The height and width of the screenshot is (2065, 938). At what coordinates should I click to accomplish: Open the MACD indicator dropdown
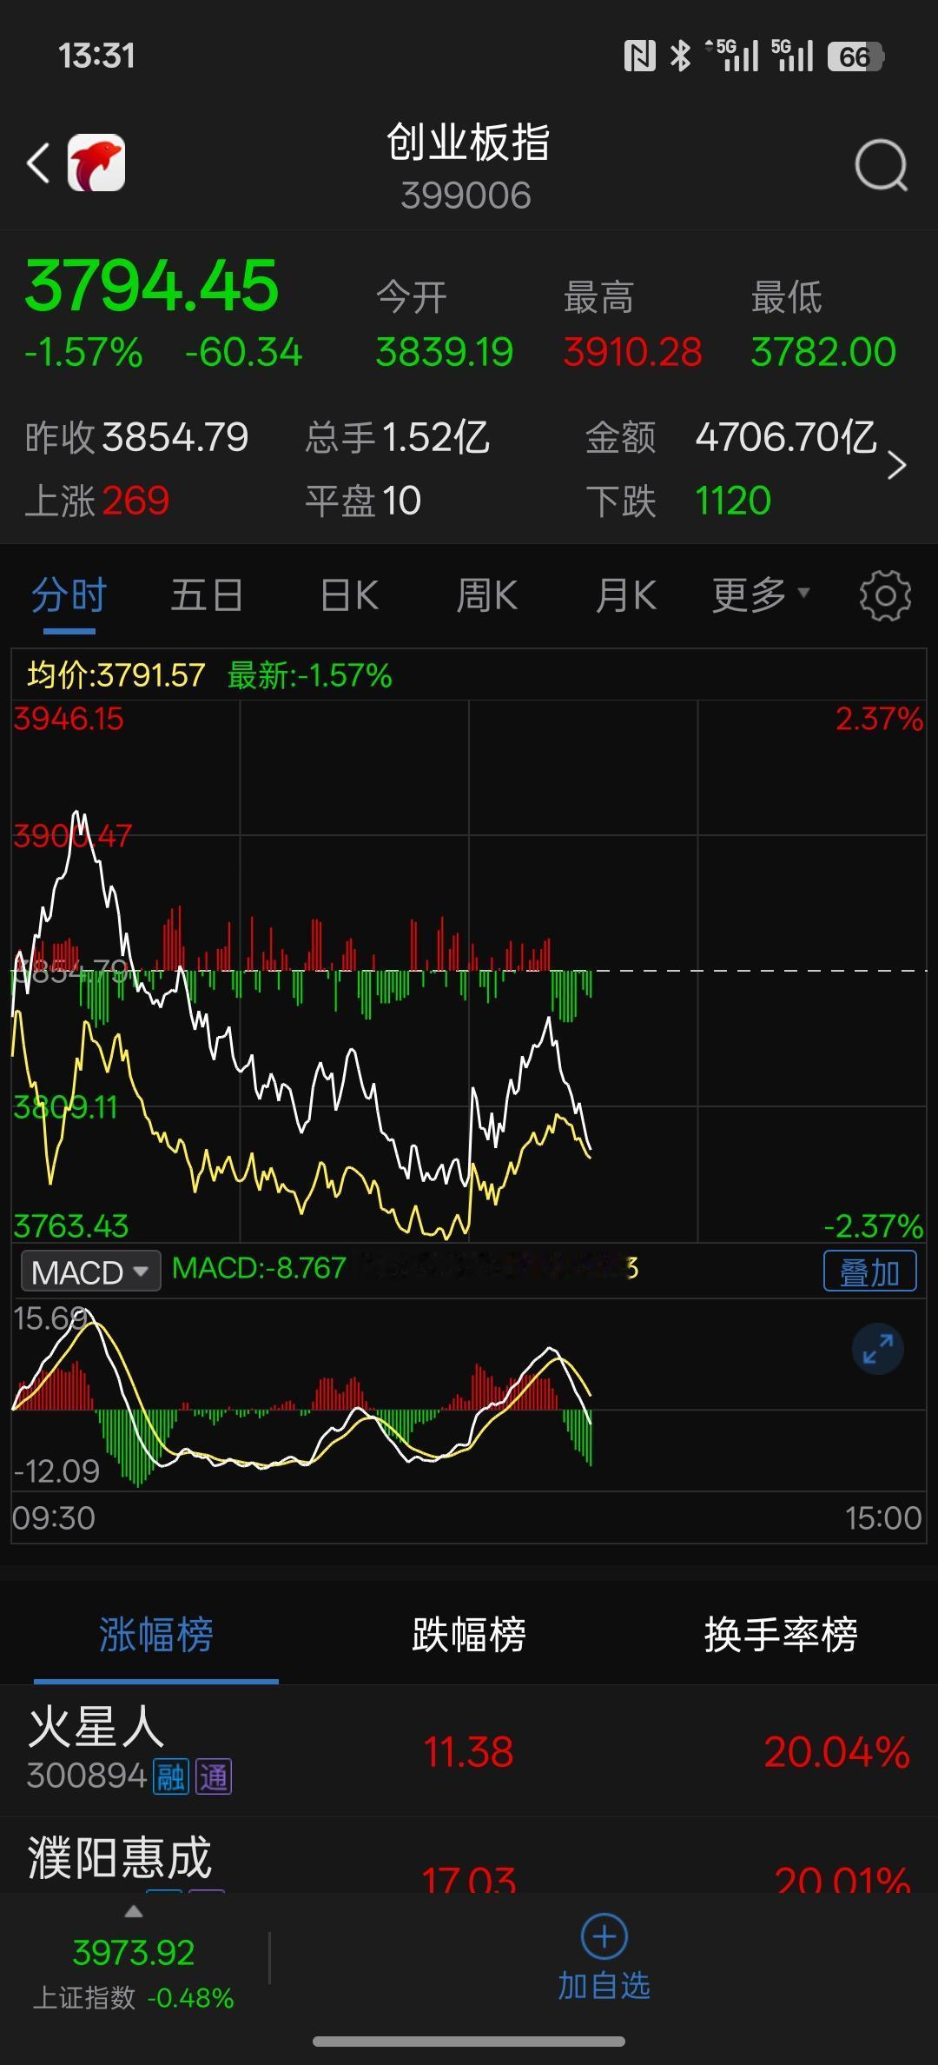click(90, 1272)
